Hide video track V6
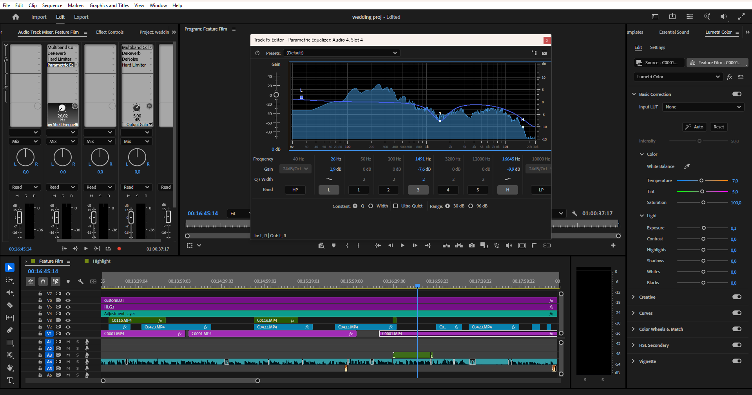The image size is (752, 395). click(x=68, y=300)
